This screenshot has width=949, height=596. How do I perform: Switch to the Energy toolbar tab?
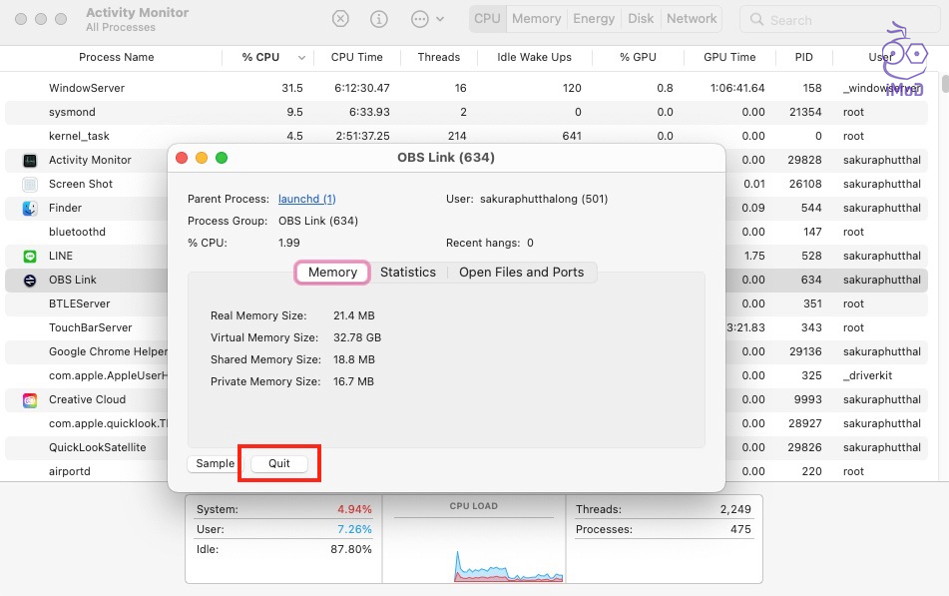(x=594, y=19)
